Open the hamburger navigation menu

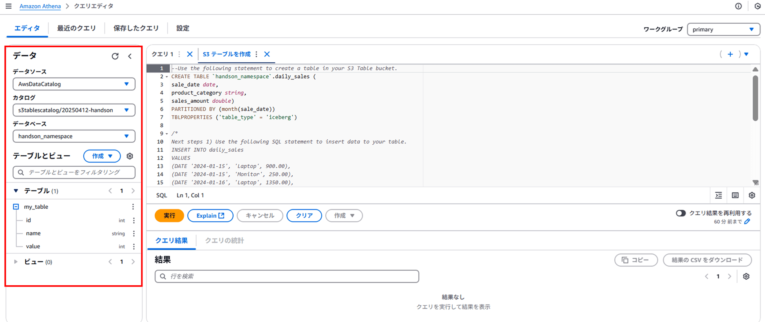9,6
